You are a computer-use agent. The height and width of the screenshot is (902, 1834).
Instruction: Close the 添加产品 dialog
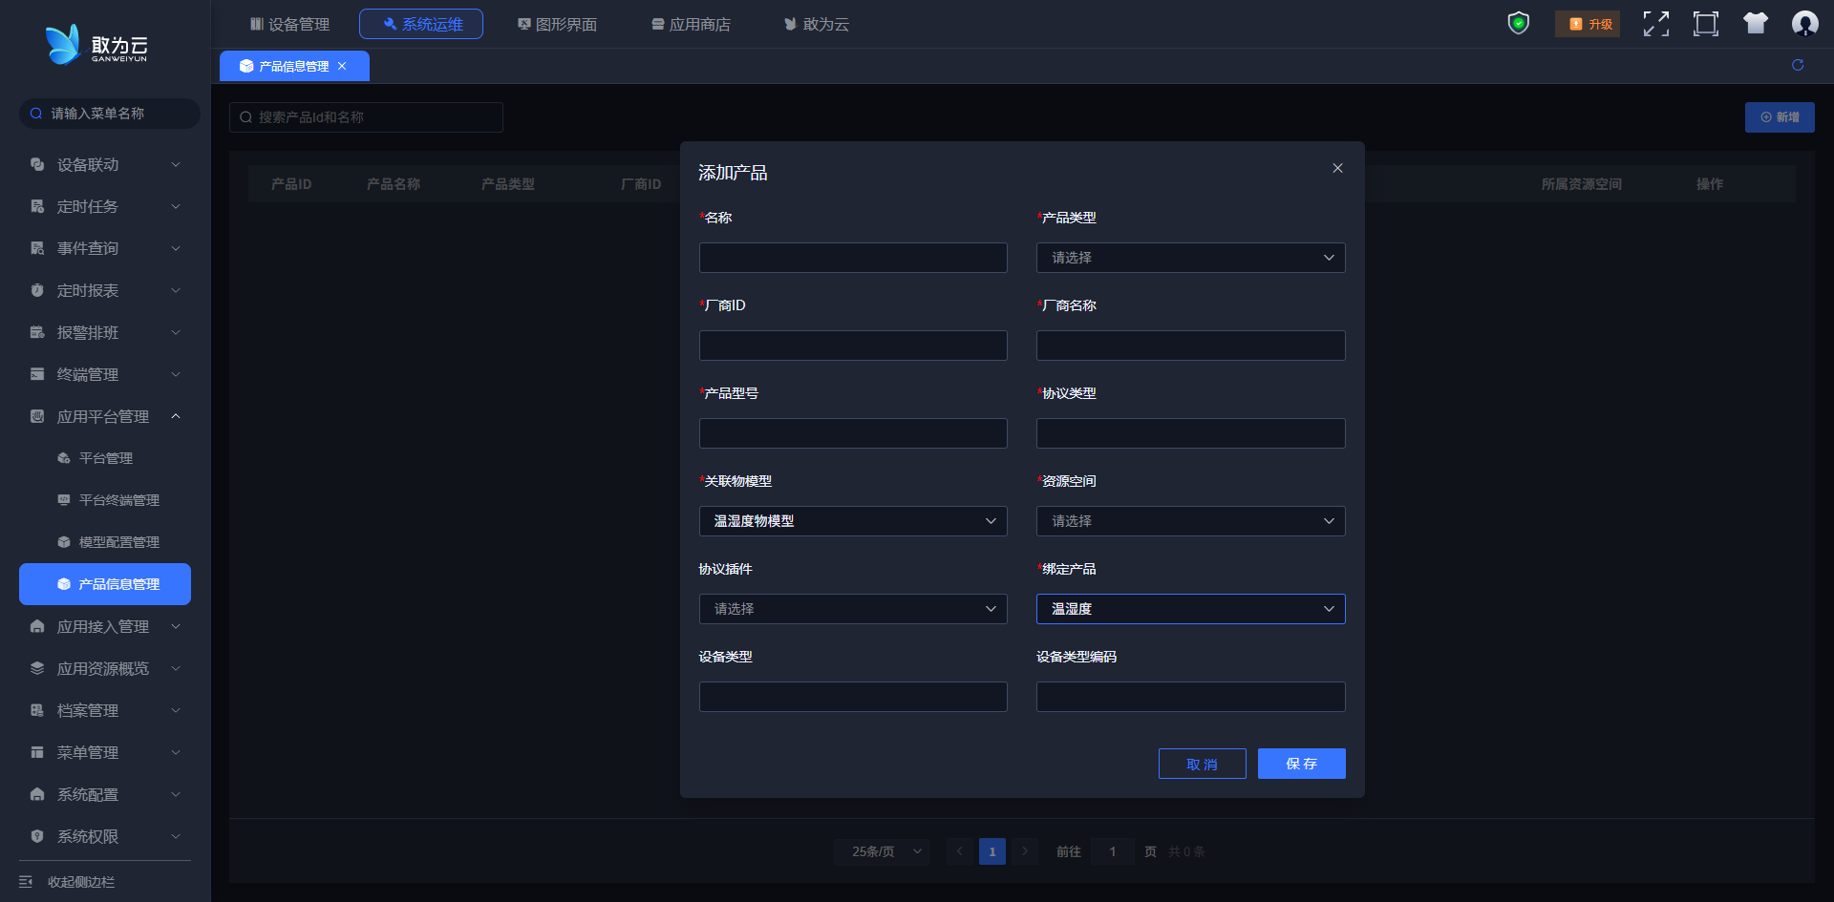(x=1337, y=168)
